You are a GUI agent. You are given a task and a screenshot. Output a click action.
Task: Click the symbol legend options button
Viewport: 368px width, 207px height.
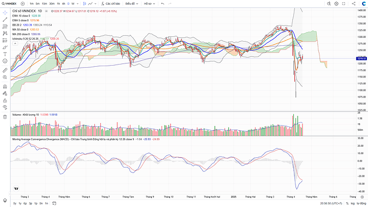(x=46, y=11)
